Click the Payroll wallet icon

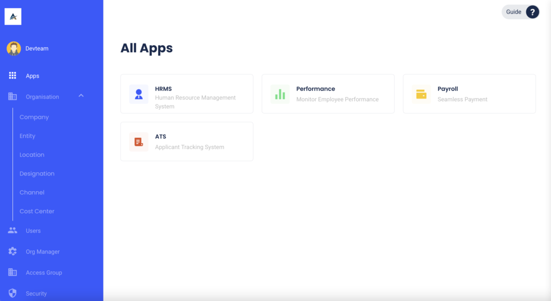421,94
